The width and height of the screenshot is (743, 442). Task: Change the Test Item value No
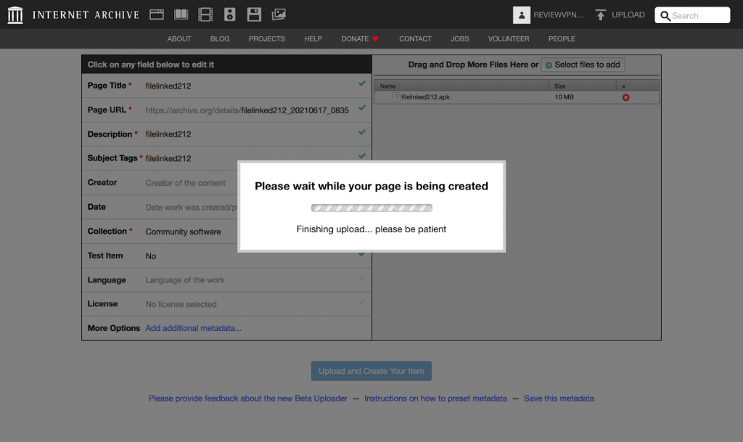tap(151, 255)
